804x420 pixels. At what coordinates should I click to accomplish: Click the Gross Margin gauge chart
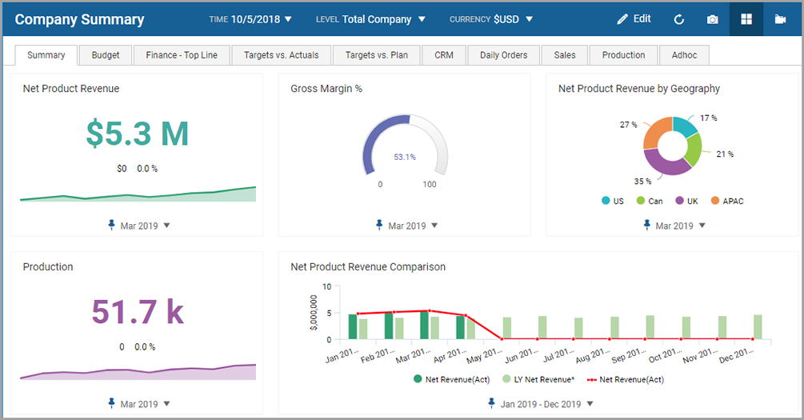(404, 144)
